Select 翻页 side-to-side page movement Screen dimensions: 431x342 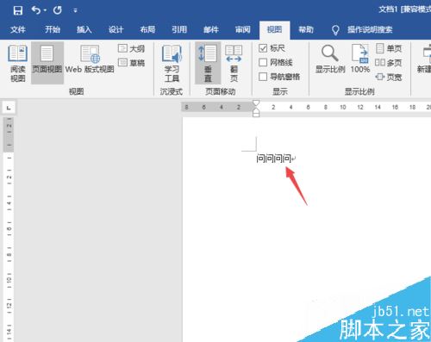coord(234,63)
